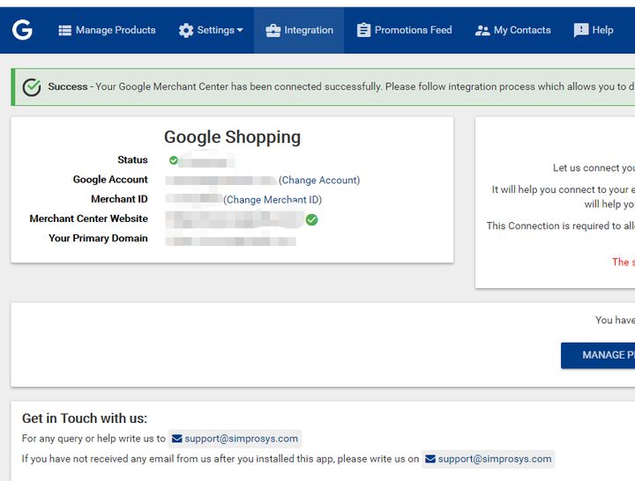Click the 'Let us connect' text
This screenshot has height=481, width=635.
[594, 168]
